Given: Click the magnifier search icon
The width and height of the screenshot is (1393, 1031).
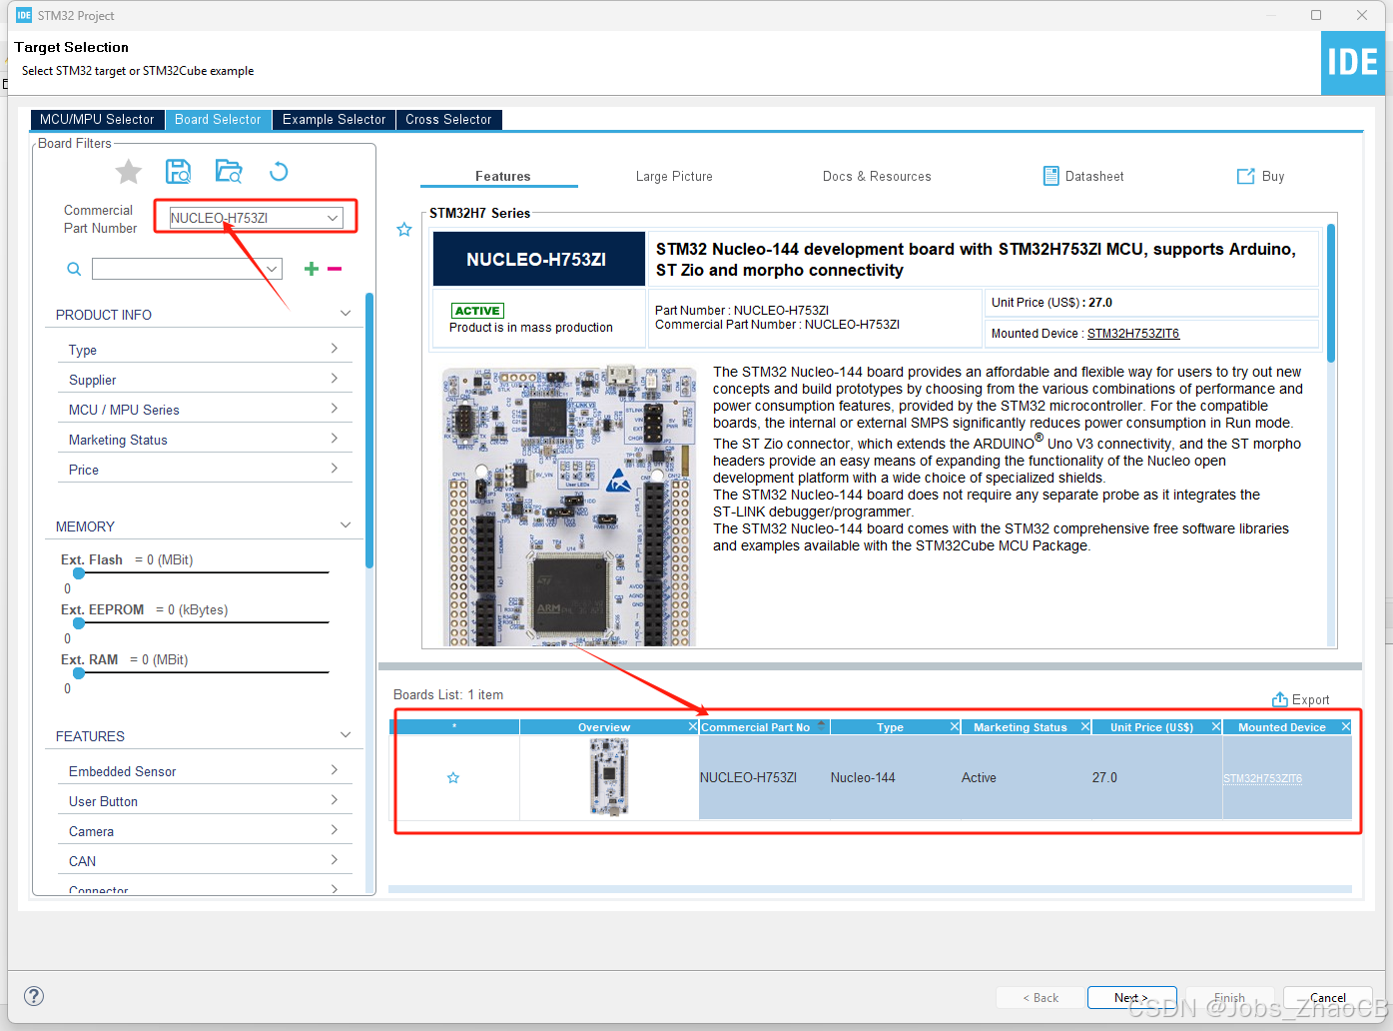Looking at the screenshot, I should (74, 269).
